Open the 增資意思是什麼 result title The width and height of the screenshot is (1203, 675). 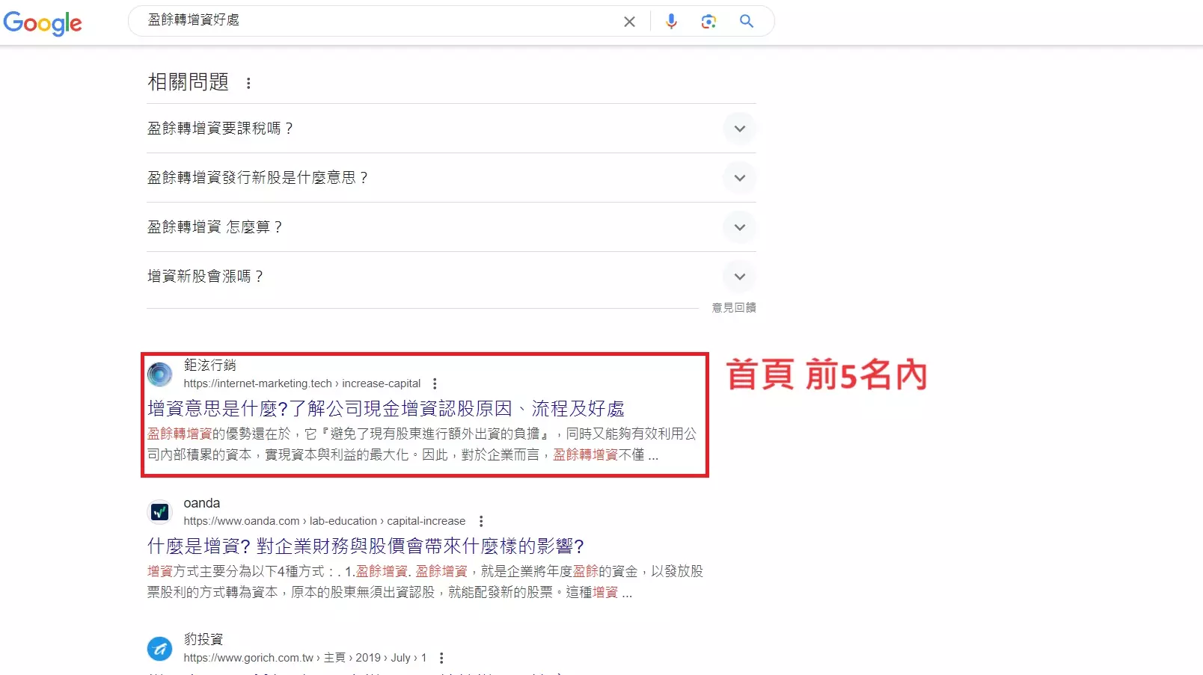point(385,409)
